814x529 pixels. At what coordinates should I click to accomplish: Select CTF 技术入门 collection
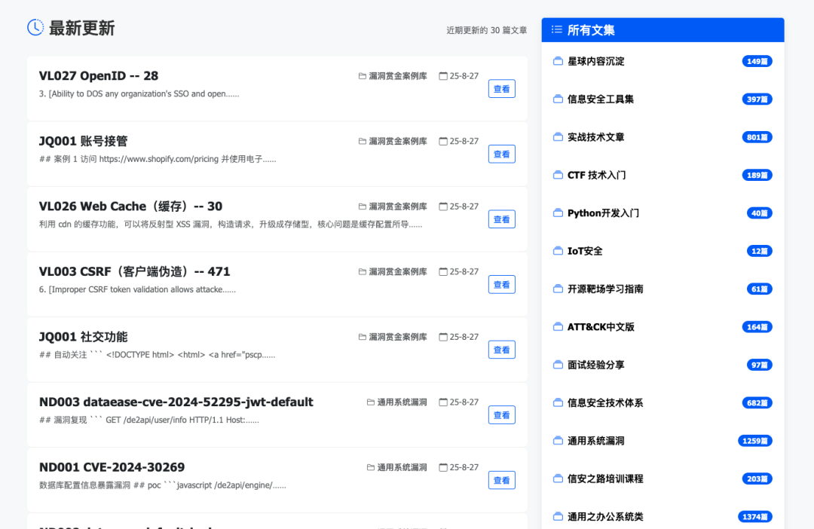point(596,175)
